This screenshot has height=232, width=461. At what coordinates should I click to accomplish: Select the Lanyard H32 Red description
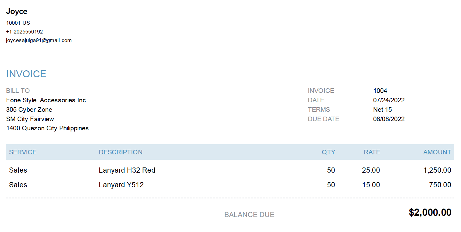(127, 170)
